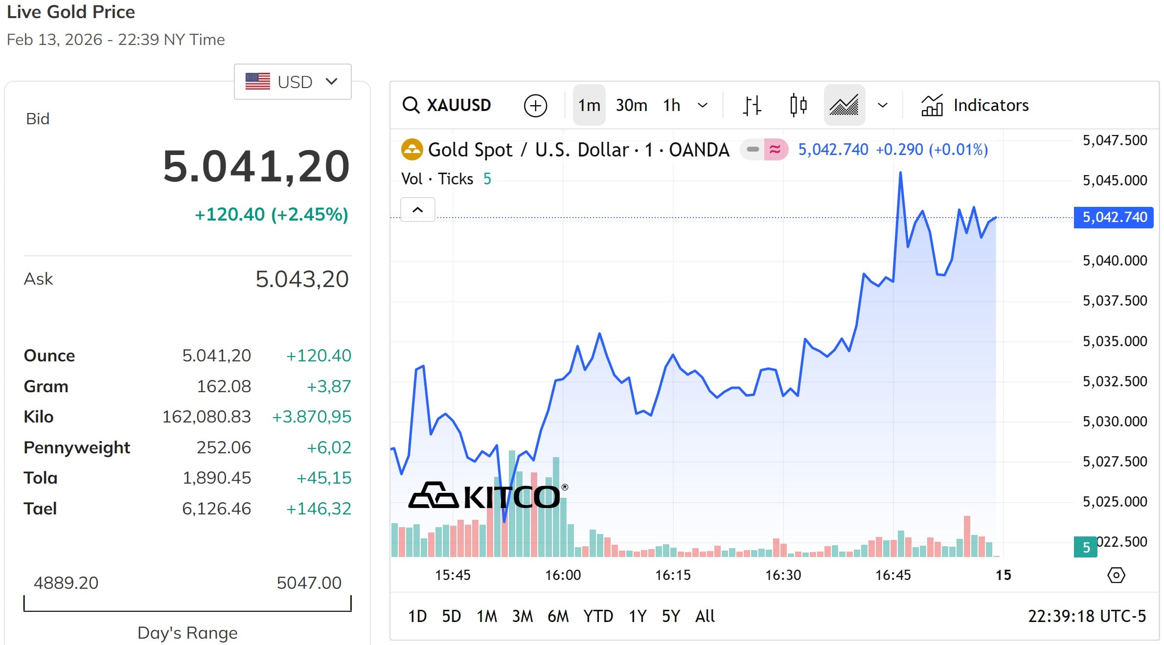
Task: Select the 30m timeframe
Action: pyautogui.click(x=631, y=105)
